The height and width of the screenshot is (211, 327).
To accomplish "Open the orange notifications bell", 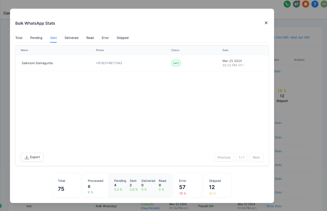I will 305,4.
